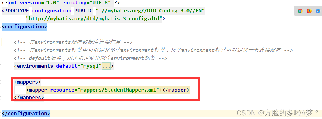The height and width of the screenshot is (119, 322).
Task: Place cursor in the default属性 comment line
Action: tap(91, 58)
